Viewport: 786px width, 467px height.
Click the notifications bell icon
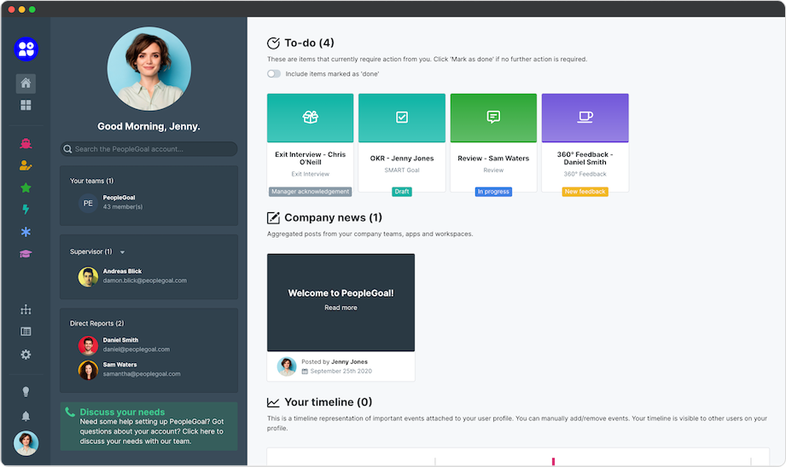coord(26,416)
